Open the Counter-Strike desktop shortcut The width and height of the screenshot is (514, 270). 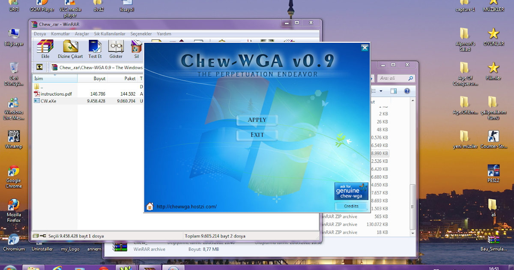click(493, 139)
